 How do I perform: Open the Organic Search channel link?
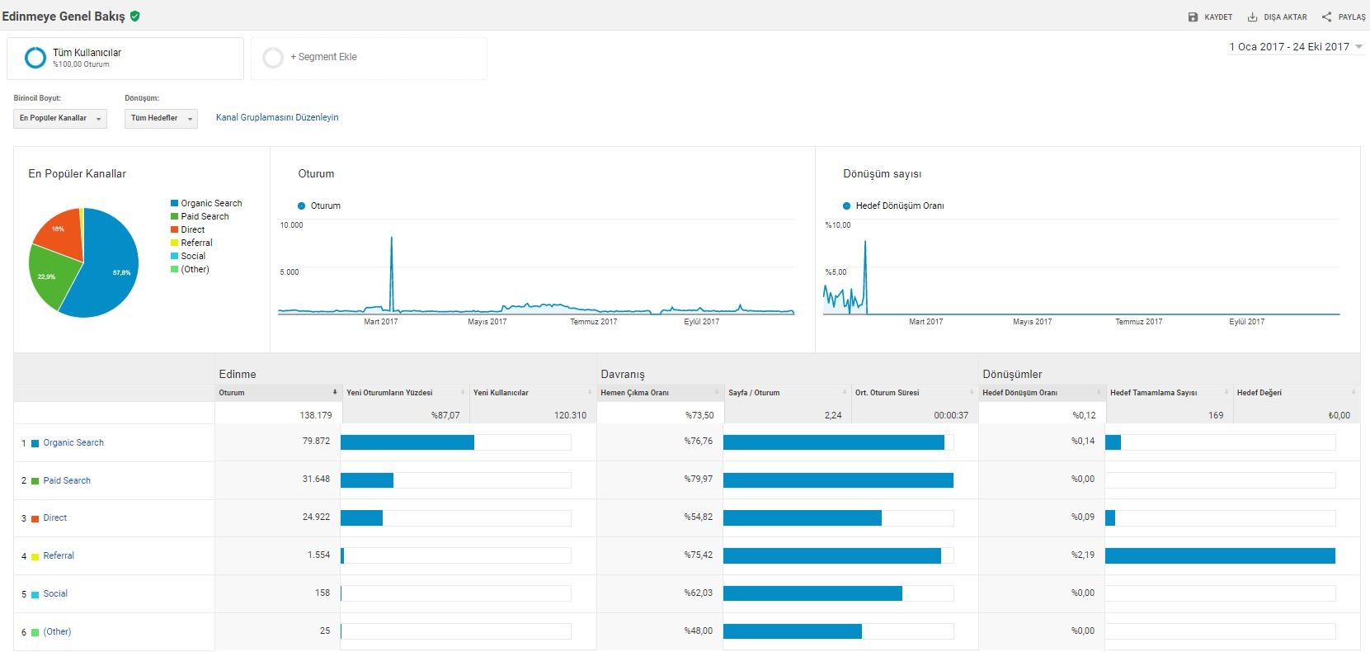(x=73, y=443)
